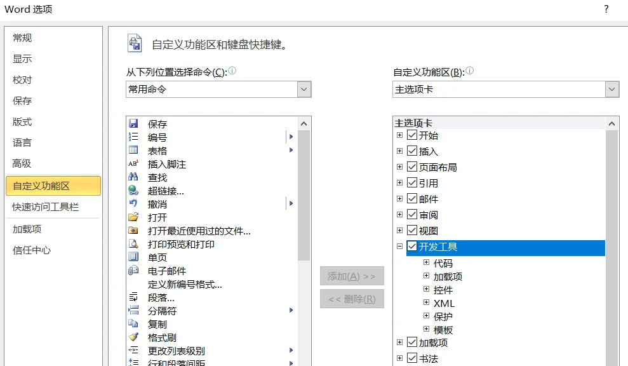
Task: Switch to the 信任中心 category
Action: (x=32, y=250)
